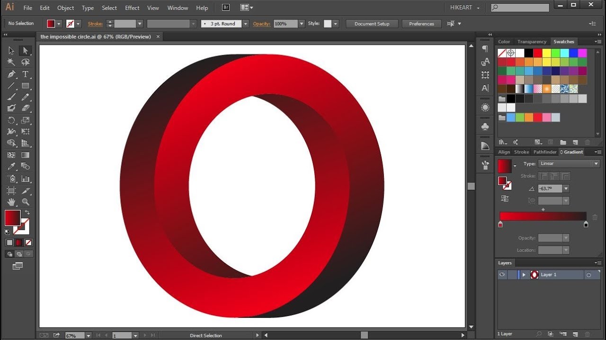Set paint mode to Color

click(x=9, y=242)
